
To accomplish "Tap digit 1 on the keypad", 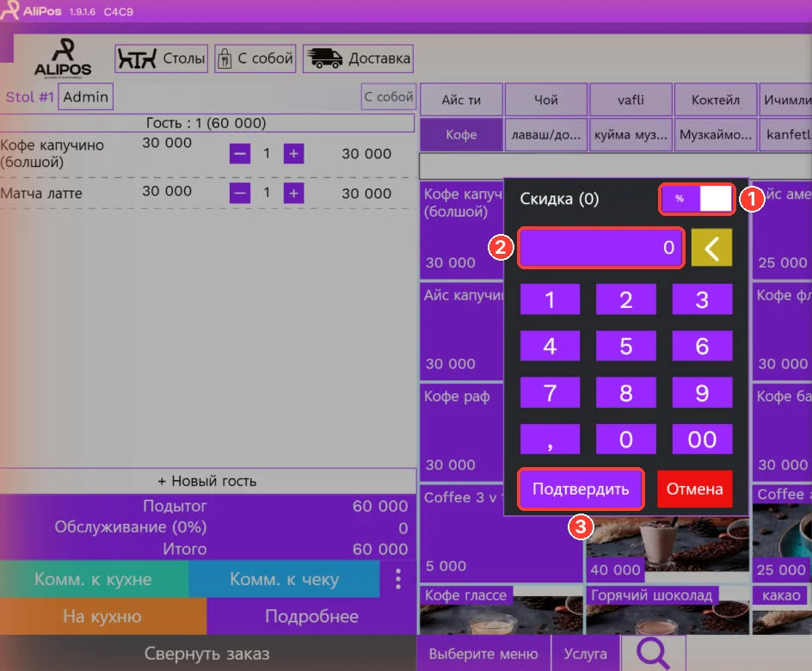I will tap(550, 299).
